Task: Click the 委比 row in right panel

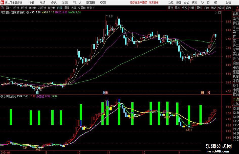Action: click(x=236, y=14)
